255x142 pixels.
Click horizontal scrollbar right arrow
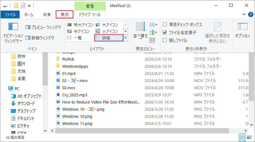(246, 131)
